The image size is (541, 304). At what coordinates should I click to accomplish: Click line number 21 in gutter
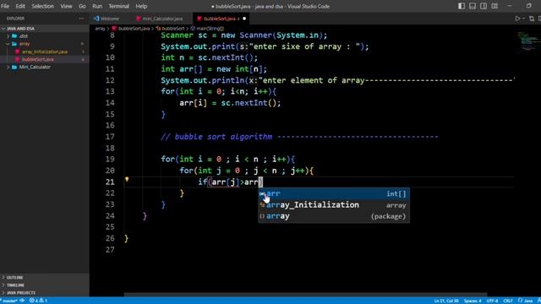[x=110, y=182]
